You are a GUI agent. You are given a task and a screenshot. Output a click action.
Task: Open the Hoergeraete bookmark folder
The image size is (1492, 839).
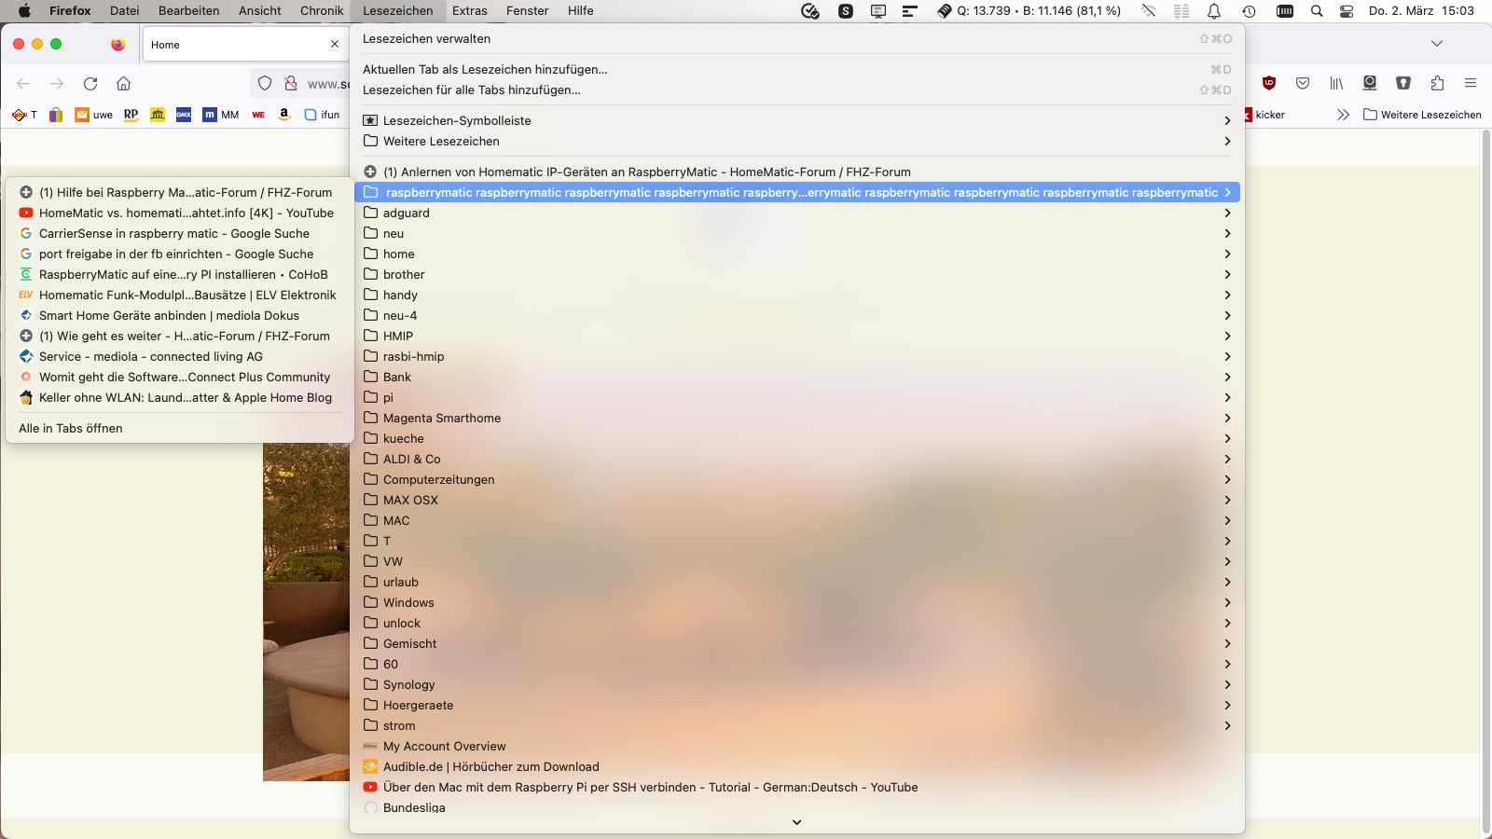(x=797, y=705)
